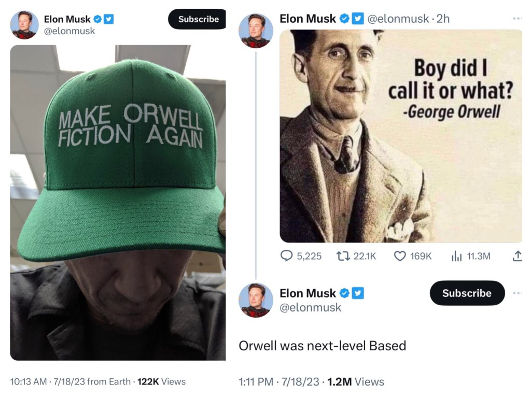The image size is (531, 398).
Task: Like the Orwell meme tweet via heart icon
Action: tap(400, 255)
